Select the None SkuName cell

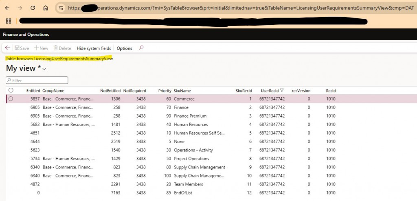point(179,142)
